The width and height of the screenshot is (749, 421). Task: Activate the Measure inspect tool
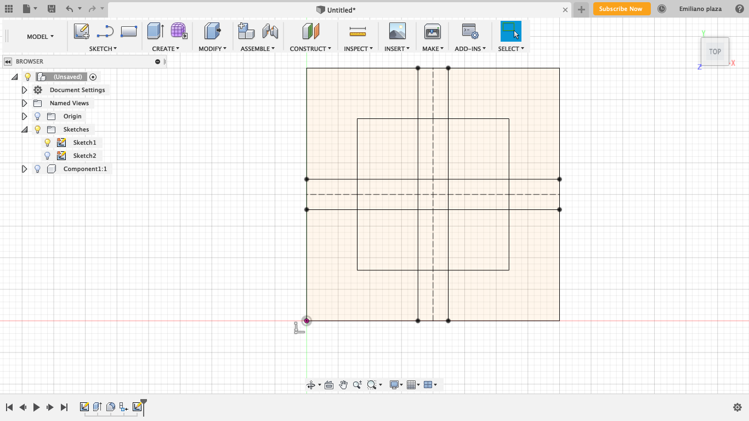coord(358,32)
